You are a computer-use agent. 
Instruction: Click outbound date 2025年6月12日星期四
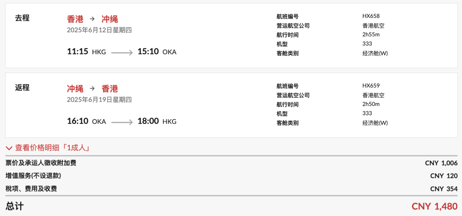point(99,30)
